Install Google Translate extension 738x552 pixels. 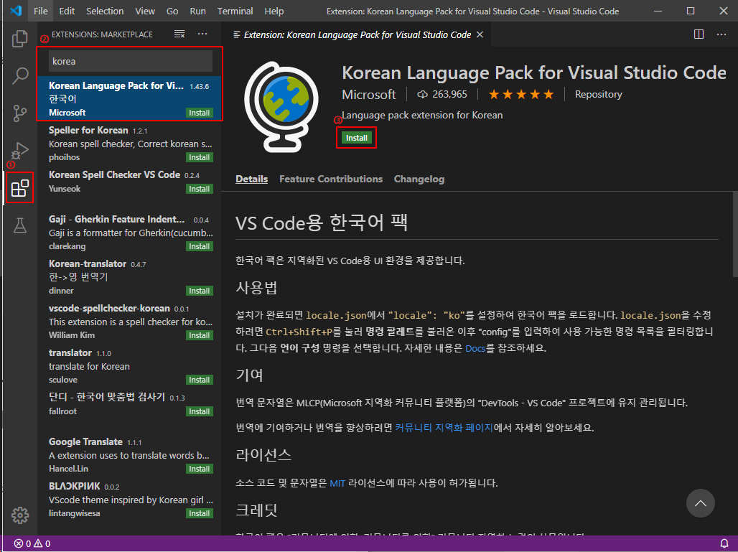coord(199,469)
